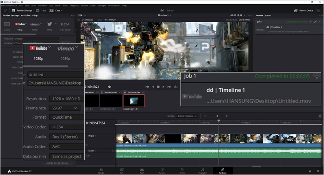Screen dimensions: 324x175
Task: Open the Trim menu
Action: coord(33,6)
